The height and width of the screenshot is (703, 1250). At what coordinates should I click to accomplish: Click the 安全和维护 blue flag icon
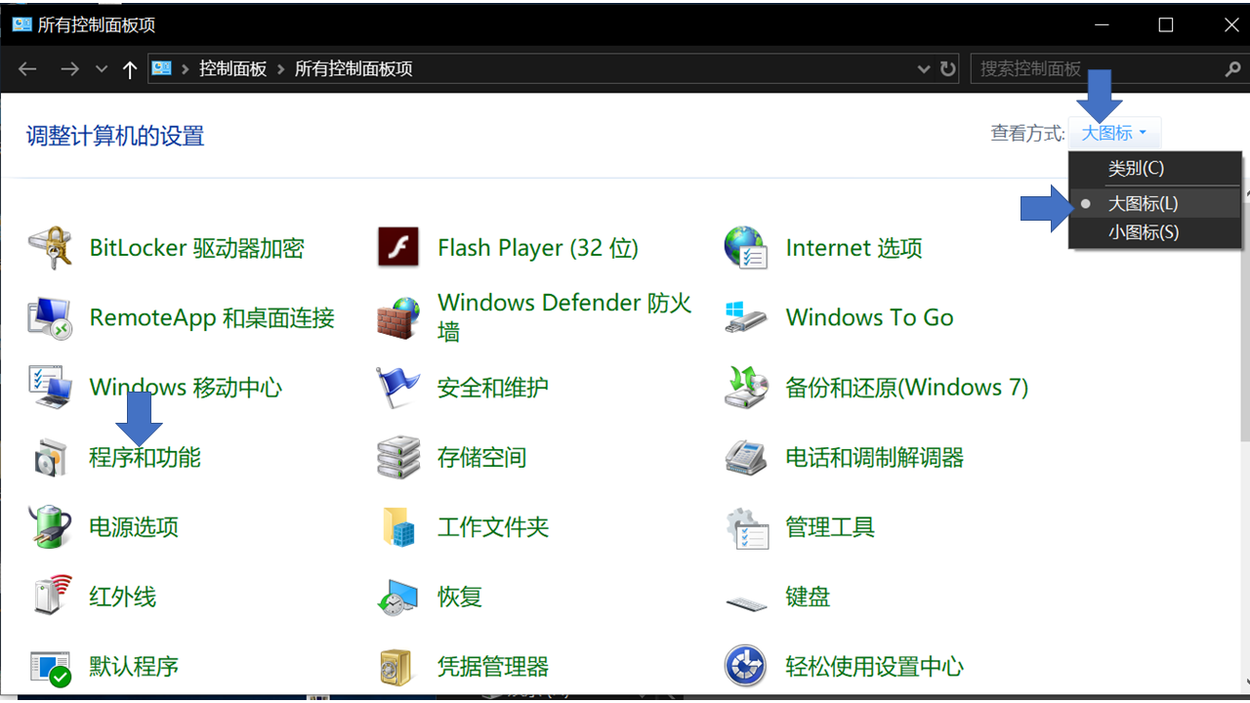[397, 388]
